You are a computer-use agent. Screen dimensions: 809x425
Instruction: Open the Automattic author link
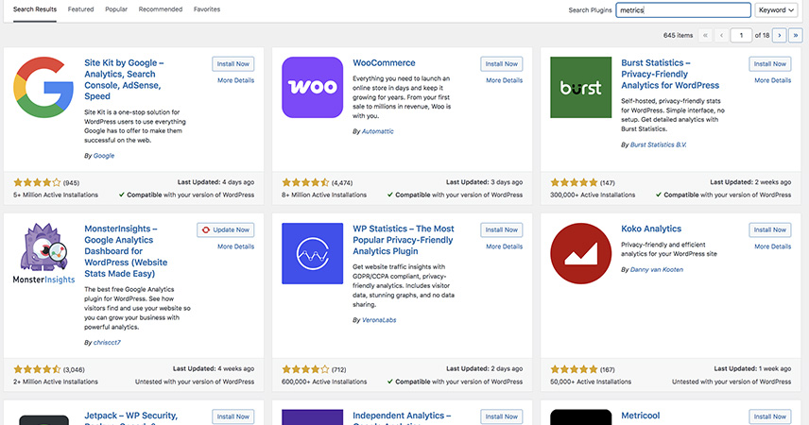374,131
